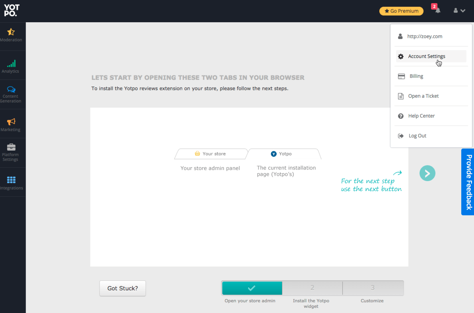Click the 'Integrations' sidebar label
474x313 pixels.
[12, 188]
